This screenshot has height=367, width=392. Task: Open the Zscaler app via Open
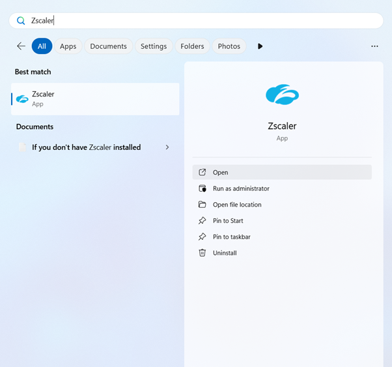(x=282, y=172)
